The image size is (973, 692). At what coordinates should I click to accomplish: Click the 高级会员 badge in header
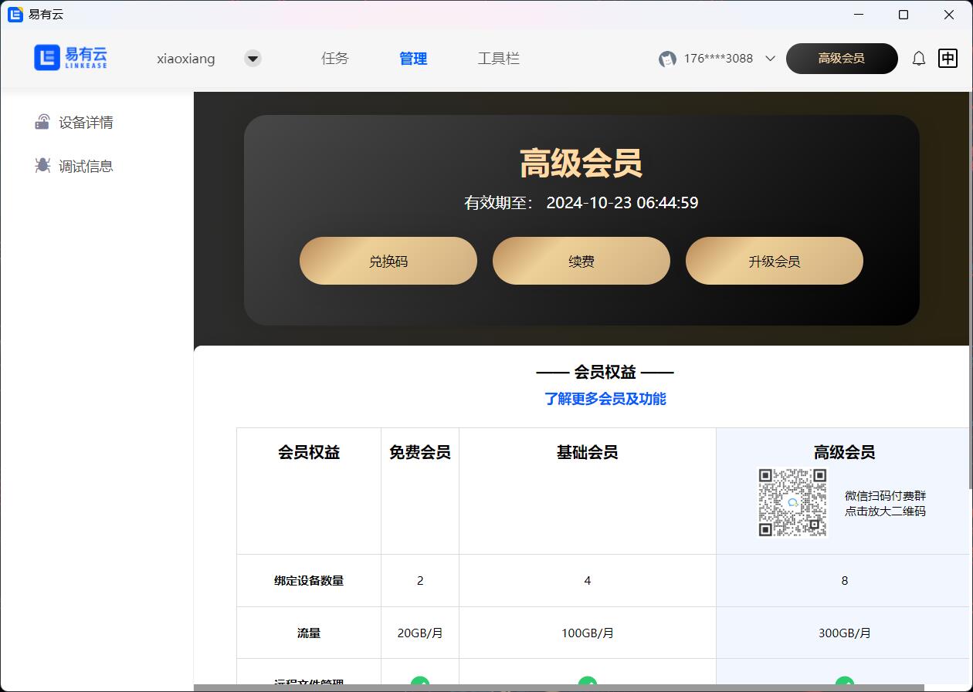[842, 59]
